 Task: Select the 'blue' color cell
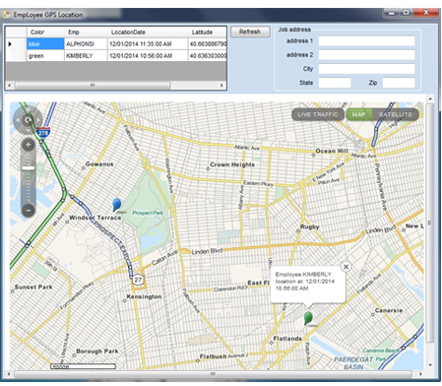pyautogui.click(x=45, y=44)
